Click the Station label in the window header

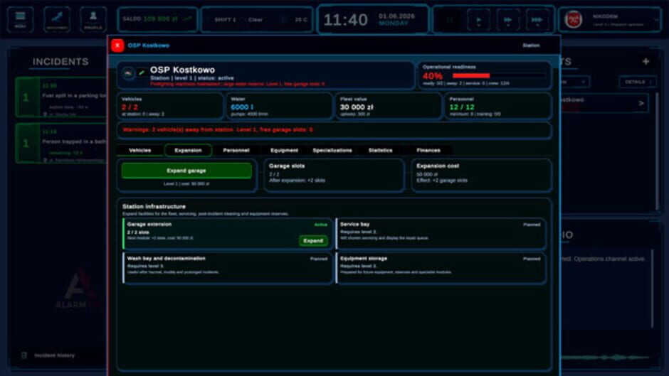pos(531,45)
